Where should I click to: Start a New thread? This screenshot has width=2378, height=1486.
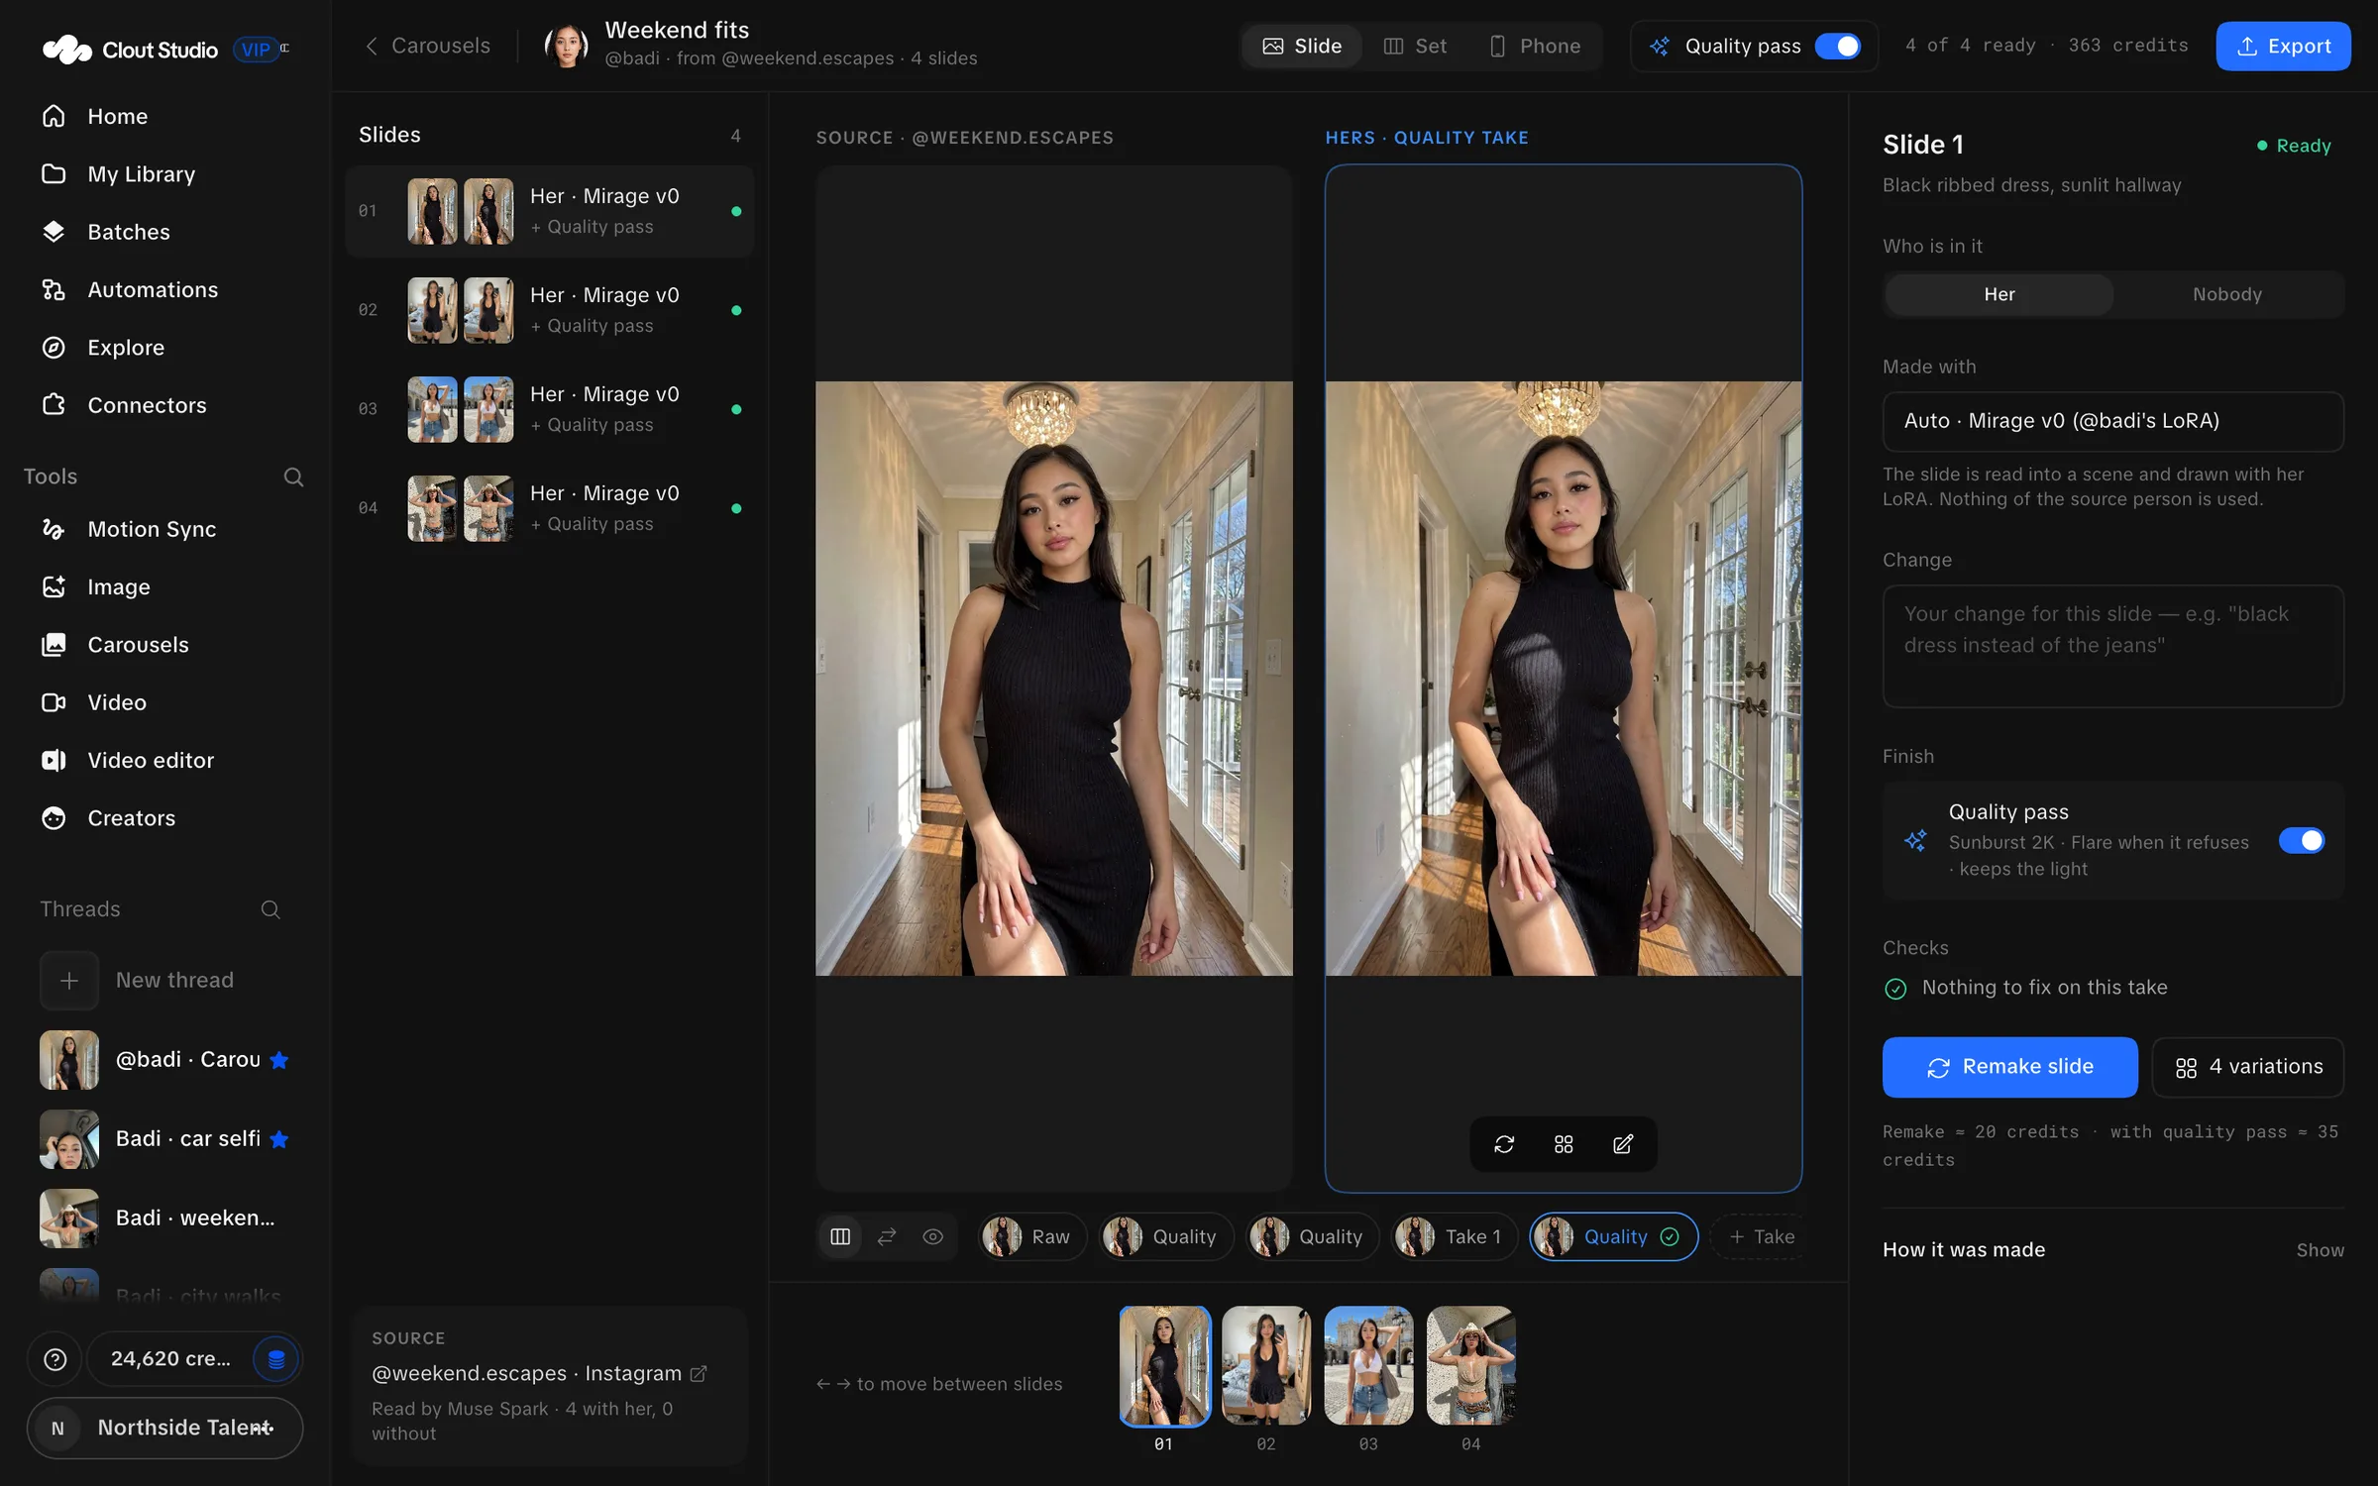click(164, 981)
